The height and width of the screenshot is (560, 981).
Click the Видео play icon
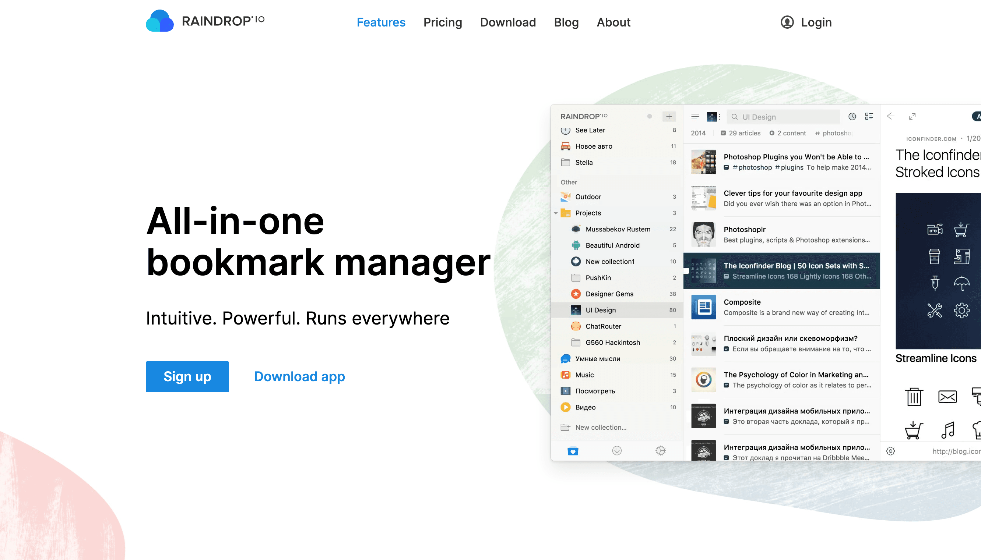(565, 407)
